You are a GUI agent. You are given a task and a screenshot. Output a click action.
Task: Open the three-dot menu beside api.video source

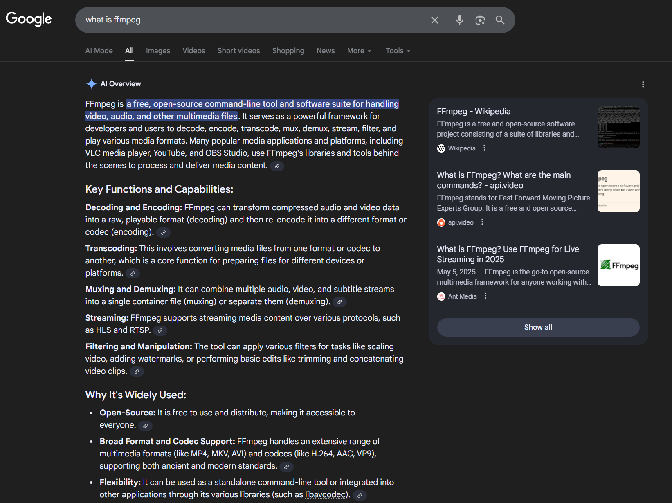482,222
